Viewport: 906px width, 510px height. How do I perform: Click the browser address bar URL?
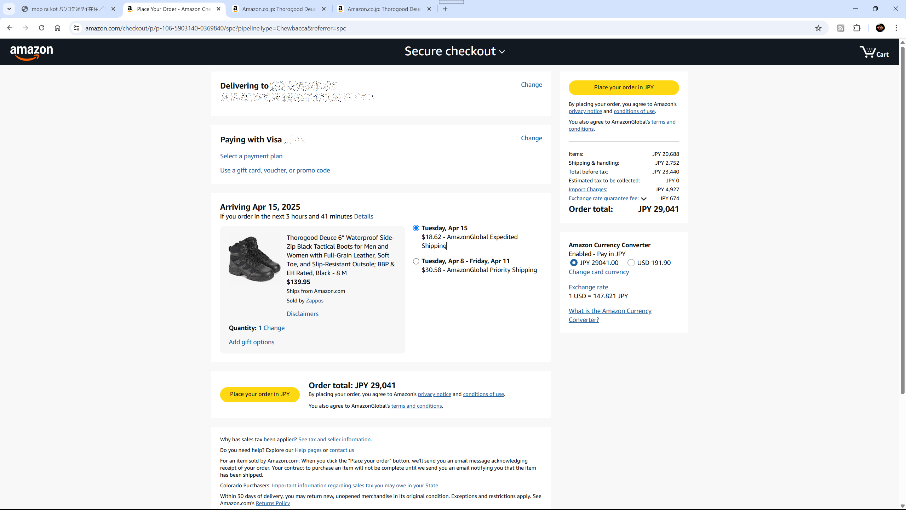216,28
